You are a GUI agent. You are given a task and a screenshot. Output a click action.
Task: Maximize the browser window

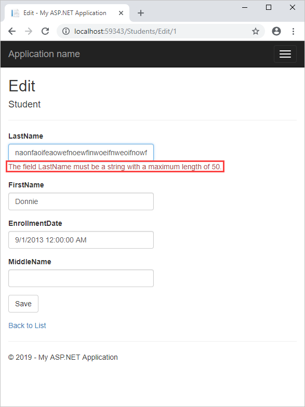point(269,7)
